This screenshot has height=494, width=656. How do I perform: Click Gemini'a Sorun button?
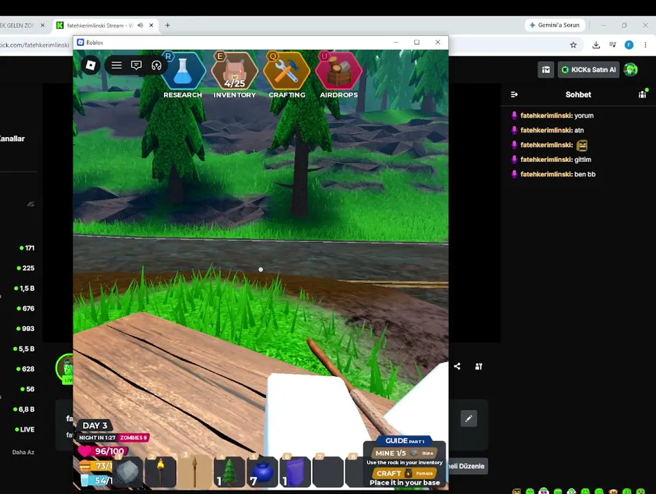click(555, 25)
